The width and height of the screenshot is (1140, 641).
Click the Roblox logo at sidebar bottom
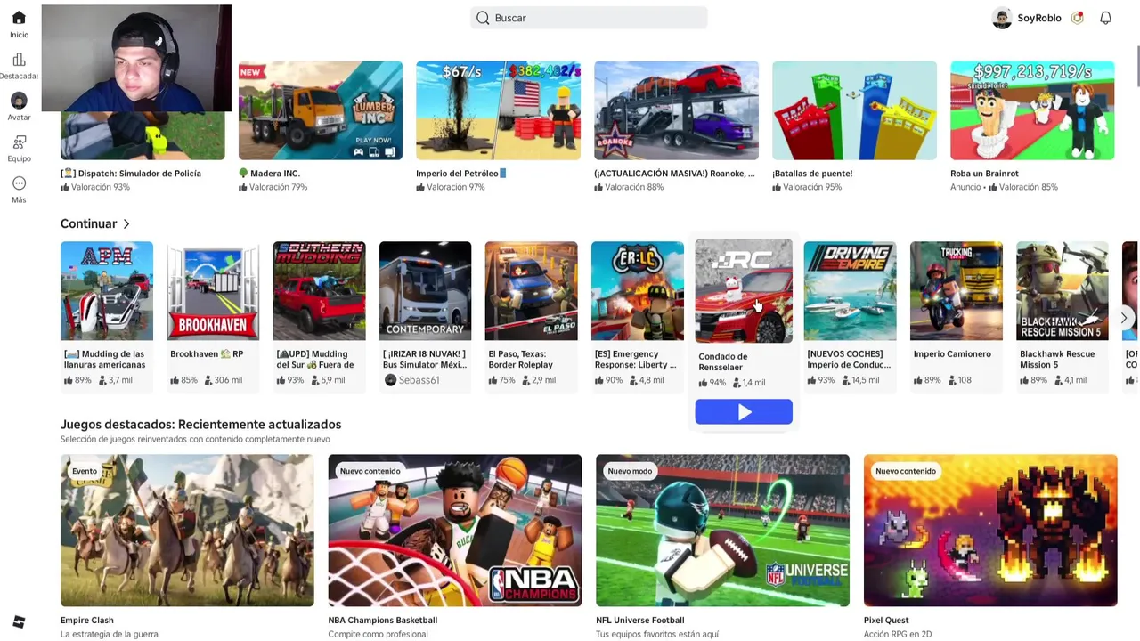point(19,621)
